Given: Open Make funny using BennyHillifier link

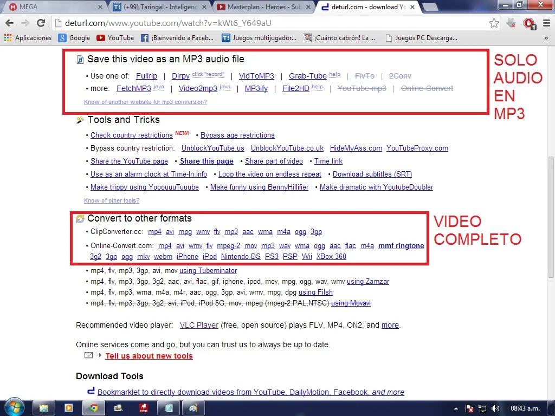Looking at the screenshot, I should click(260, 187).
